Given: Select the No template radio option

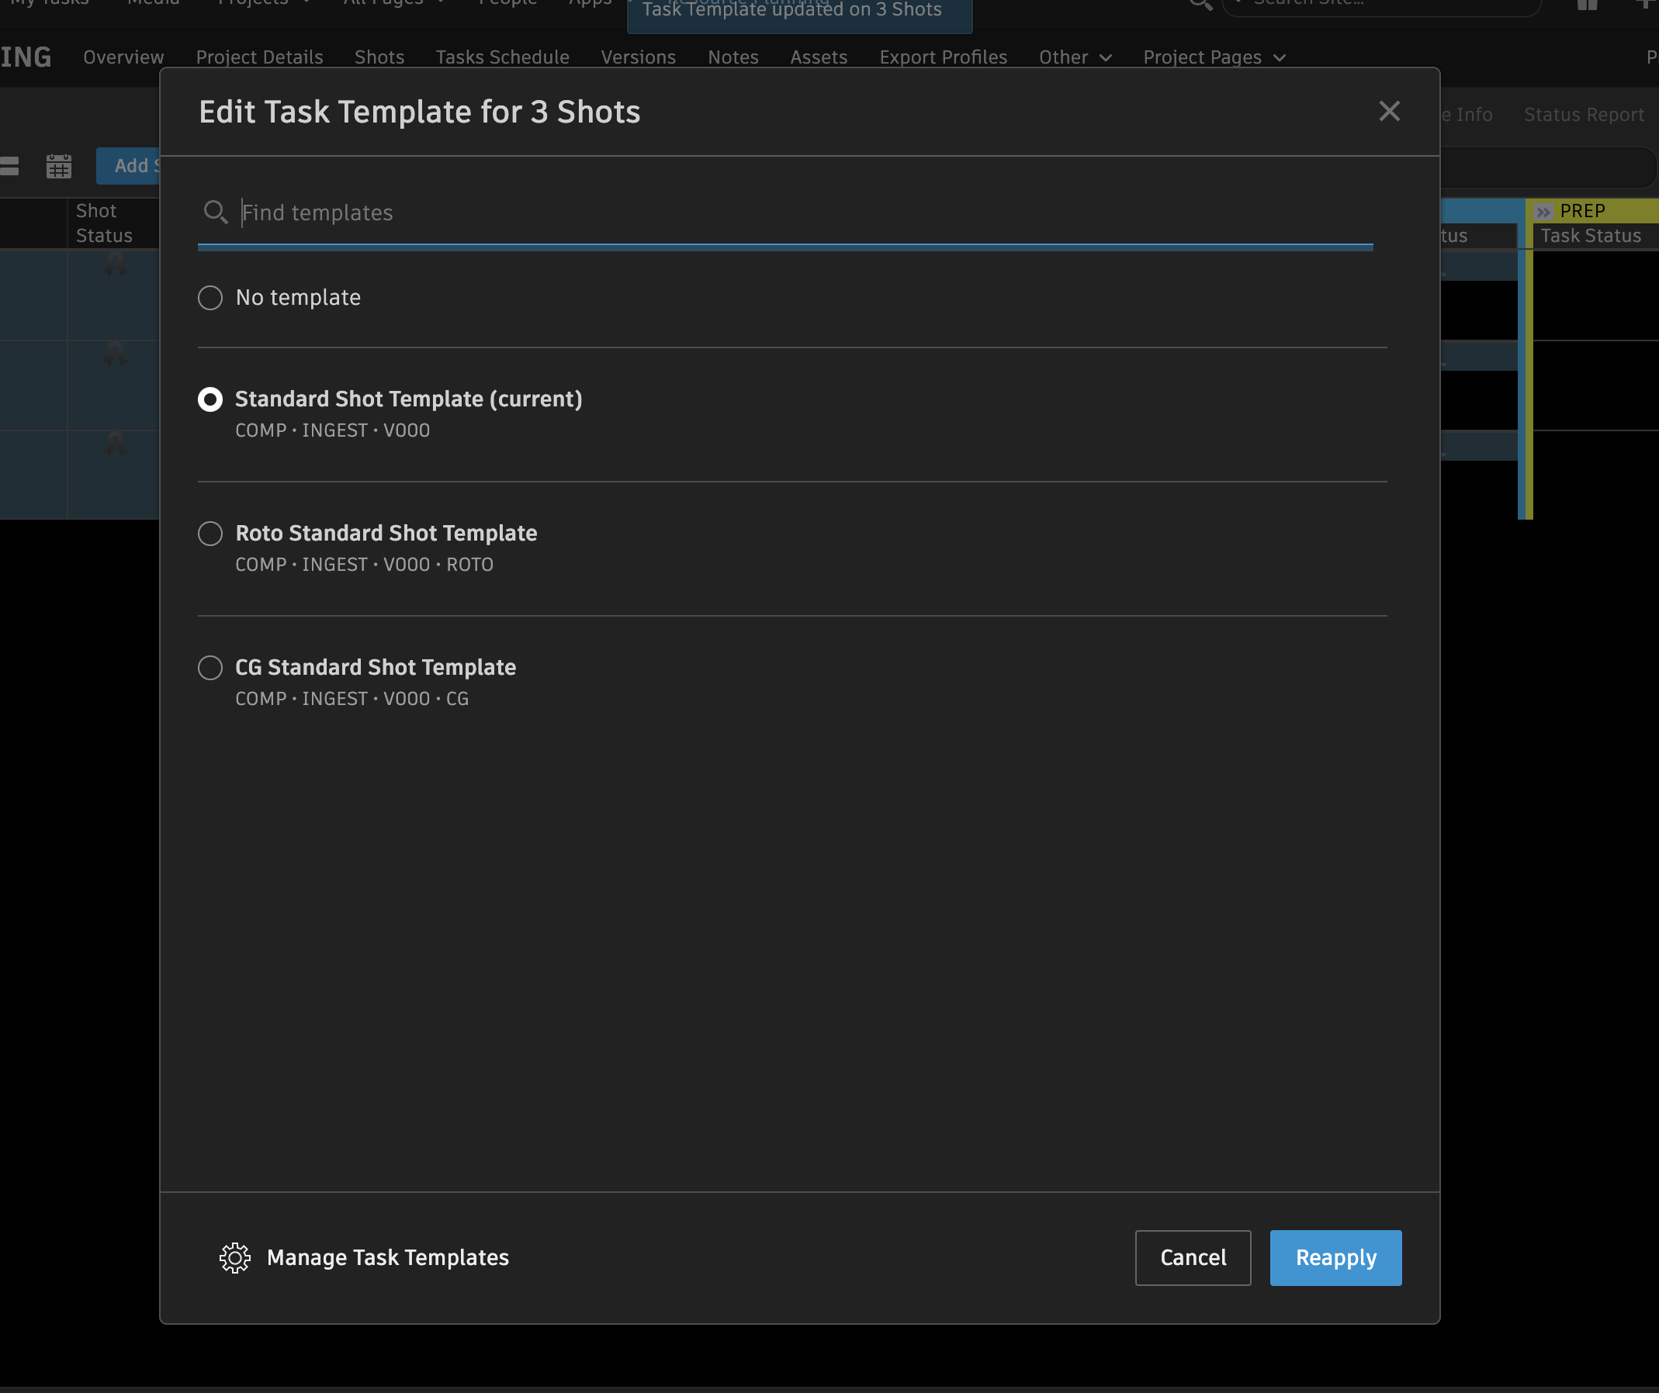Looking at the screenshot, I should tap(210, 298).
